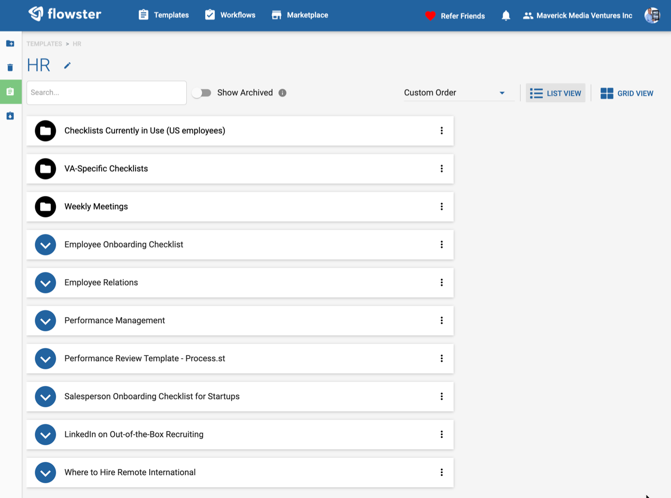Expand LinkedIn on Out-of-the-Box Recruiting chevron
671x498 pixels.
(x=45, y=435)
